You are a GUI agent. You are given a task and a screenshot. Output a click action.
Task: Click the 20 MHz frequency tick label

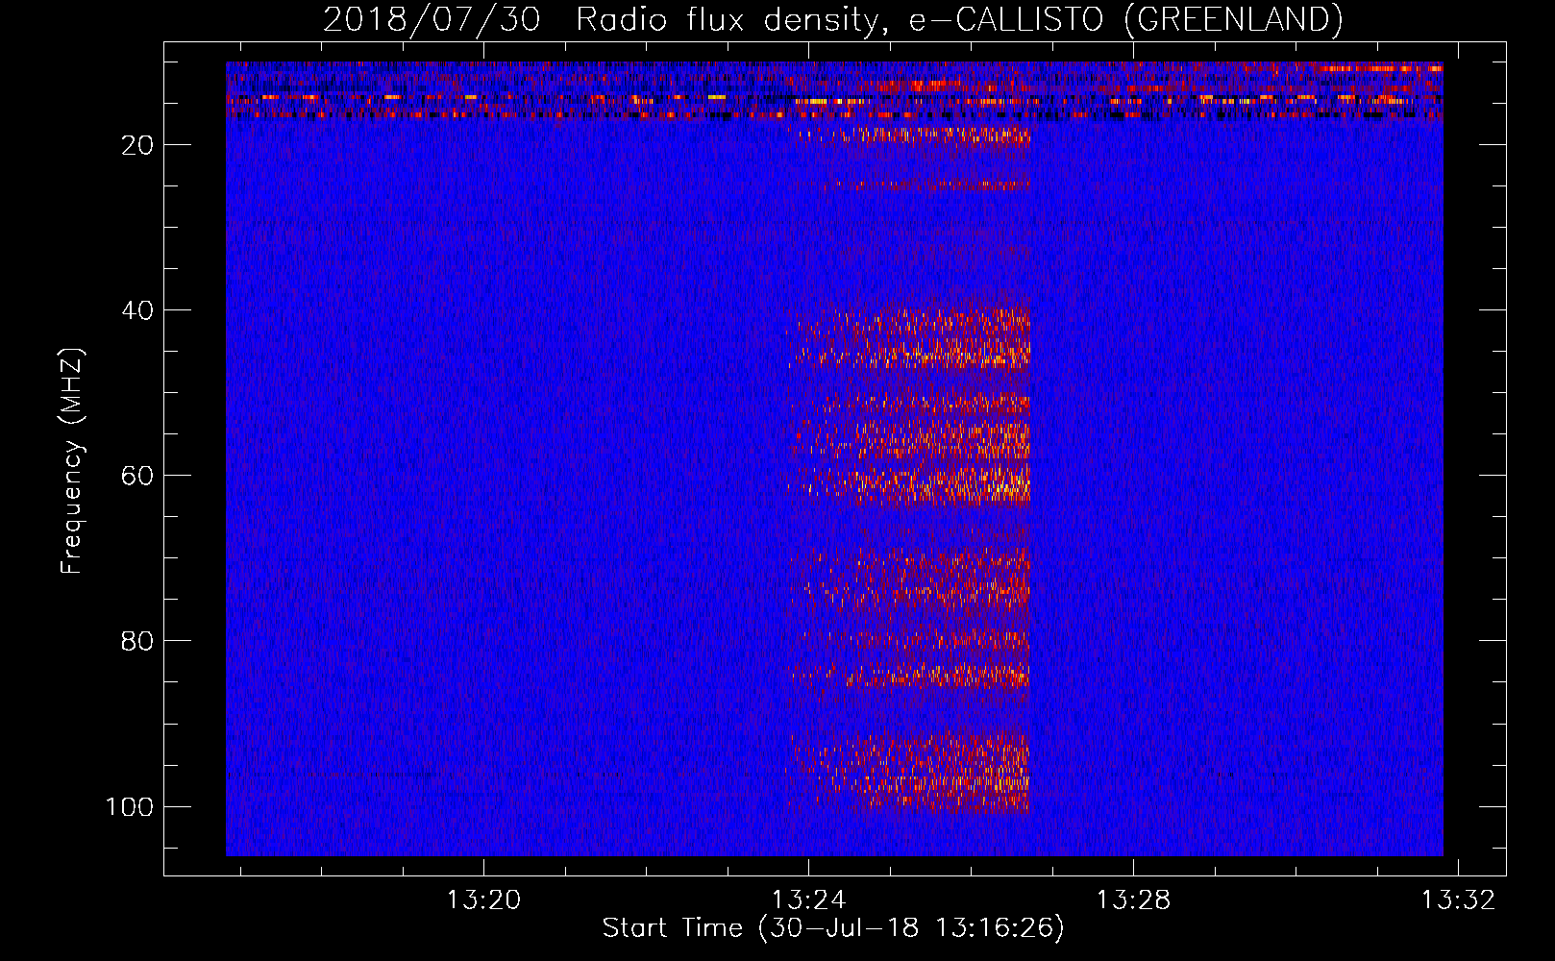137,145
